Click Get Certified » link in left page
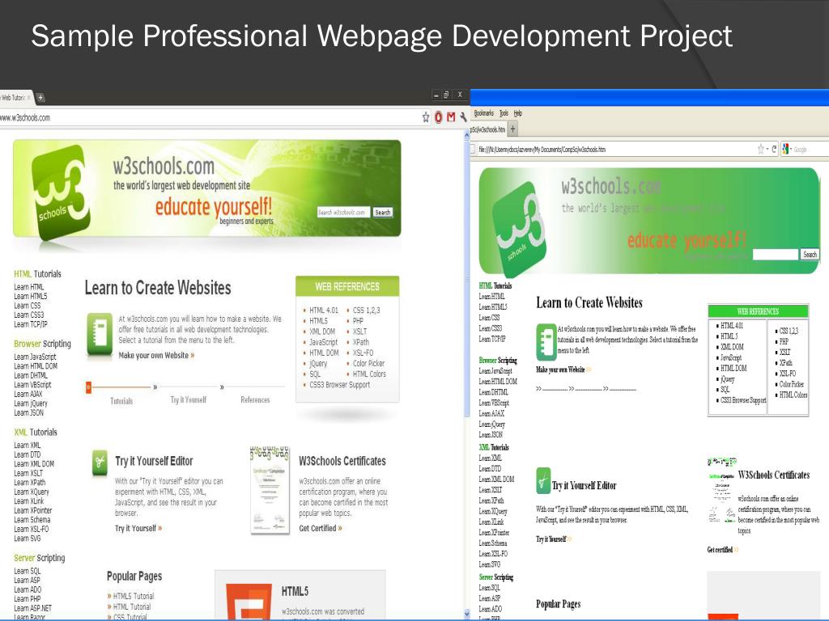829x621 pixels. (x=321, y=528)
